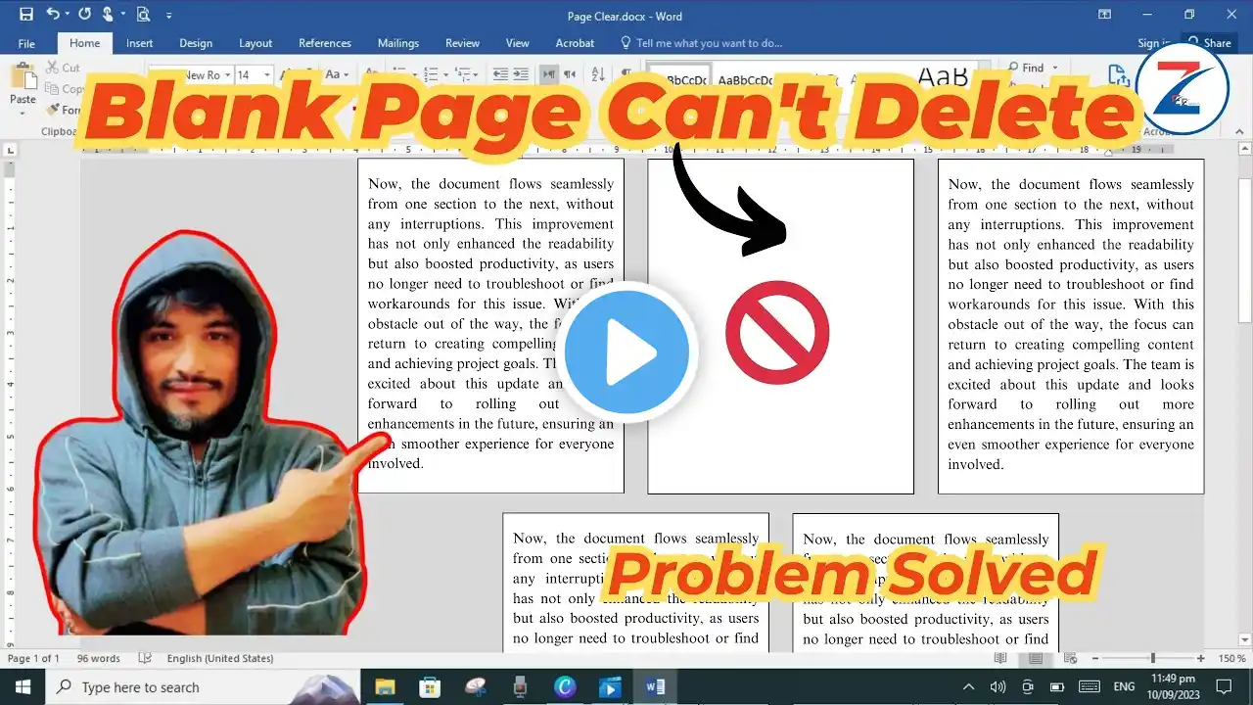Sort the selected paragraphs
The image size is (1253, 705).
click(599, 74)
